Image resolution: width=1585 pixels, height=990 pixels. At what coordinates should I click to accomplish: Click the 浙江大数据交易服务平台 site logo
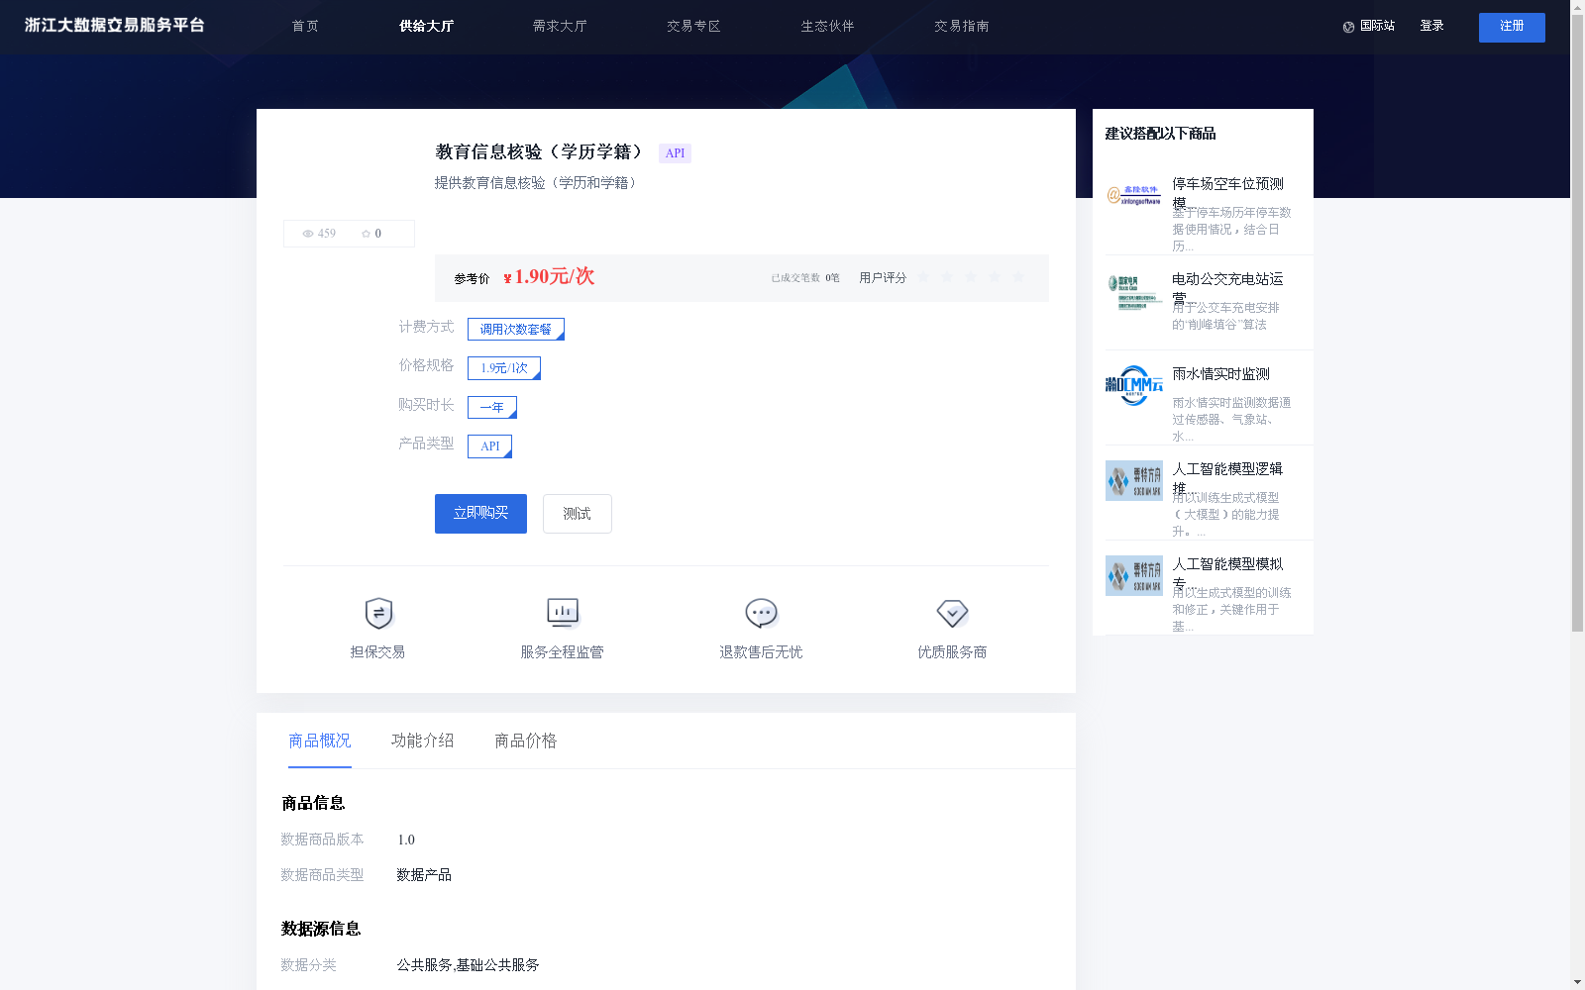click(x=115, y=26)
